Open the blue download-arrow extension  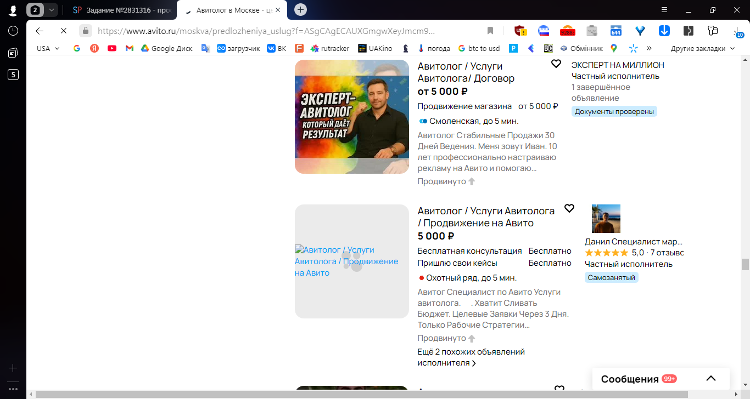[x=664, y=31]
